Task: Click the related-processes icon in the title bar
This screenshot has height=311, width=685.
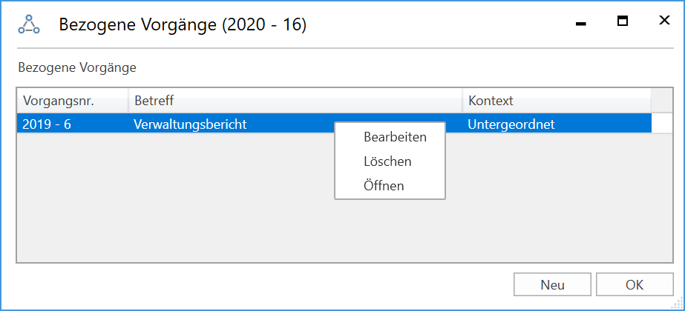Action: [x=29, y=25]
